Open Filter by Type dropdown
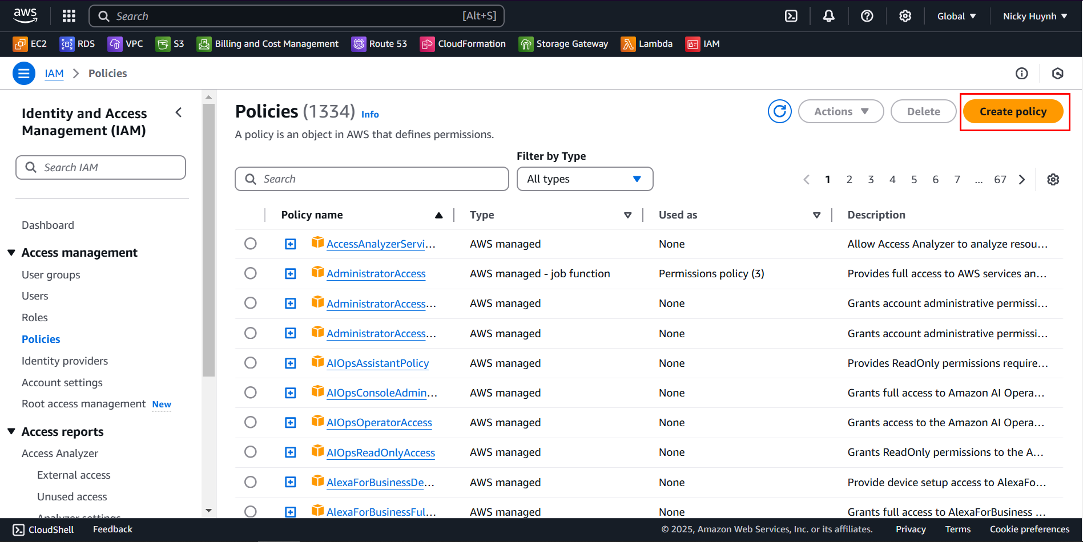Screen dimensions: 1083x542 pyautogui.click(x=585, y=179)
